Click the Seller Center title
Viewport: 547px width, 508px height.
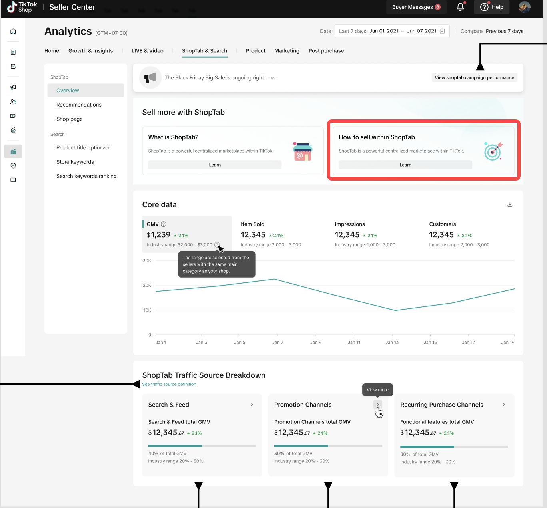tap(72, 7)
